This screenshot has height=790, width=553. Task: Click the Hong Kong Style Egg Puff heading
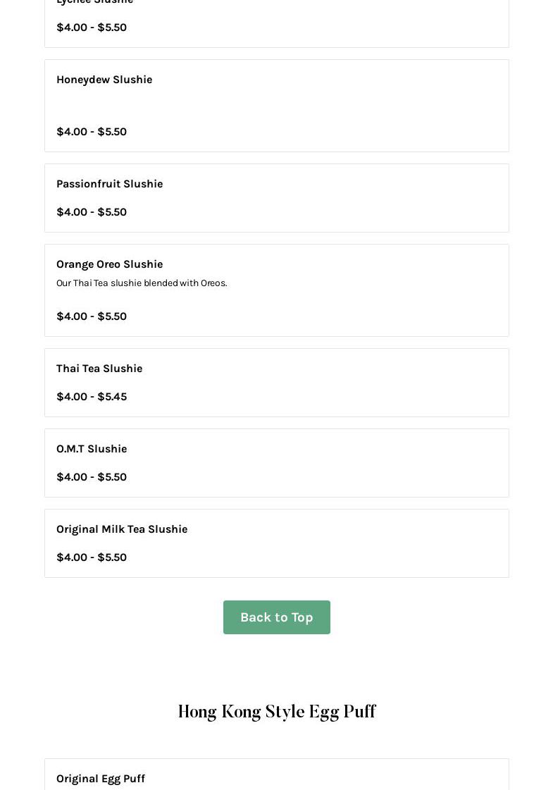(276, 712)
